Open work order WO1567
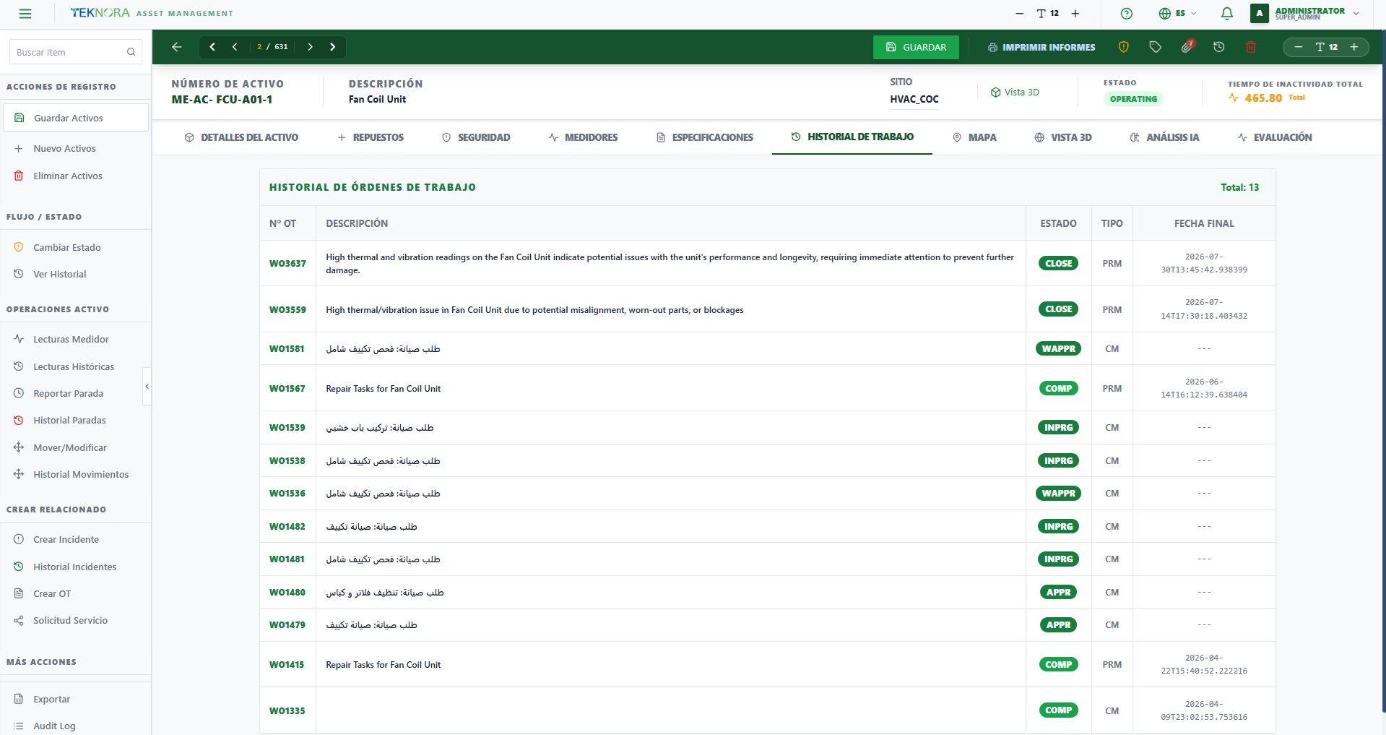Viewport: 1386px width, 735px height. click(x=287, y=389)
